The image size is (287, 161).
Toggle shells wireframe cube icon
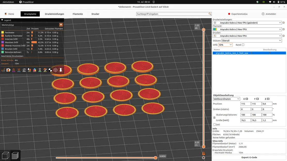coord(56,70)
